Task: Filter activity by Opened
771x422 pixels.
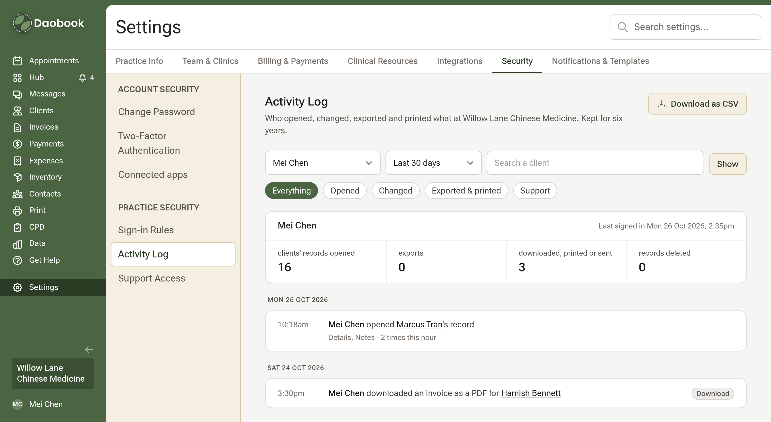Action: pos(345,191)
